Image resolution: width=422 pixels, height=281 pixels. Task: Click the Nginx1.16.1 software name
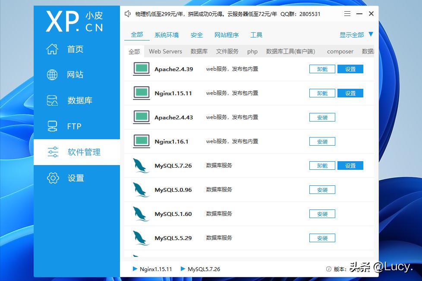[171, 141]
